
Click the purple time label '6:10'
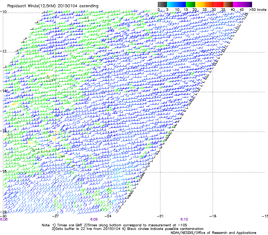click(x=184, y=219)
